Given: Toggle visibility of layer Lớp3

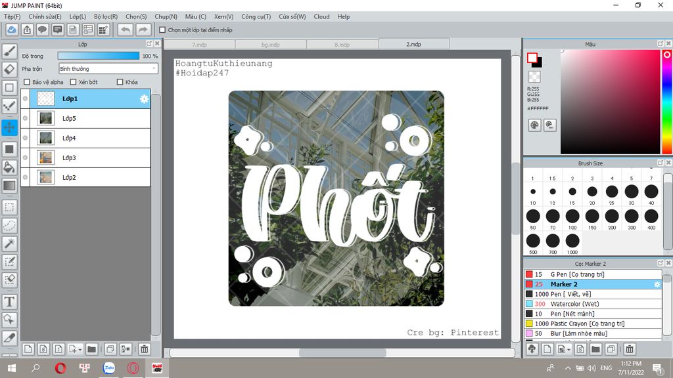Looking at the screenshot, I should pyautogui.click(x=26, y=157).
